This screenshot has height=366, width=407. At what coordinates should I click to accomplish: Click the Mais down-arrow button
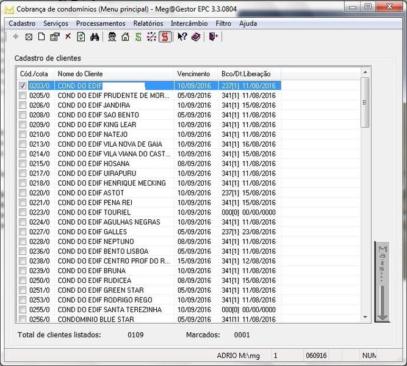pyautogui.click(x=383, y=282)
